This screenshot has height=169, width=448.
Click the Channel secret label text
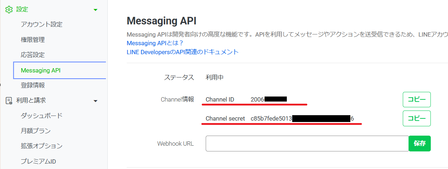point(225,118)
